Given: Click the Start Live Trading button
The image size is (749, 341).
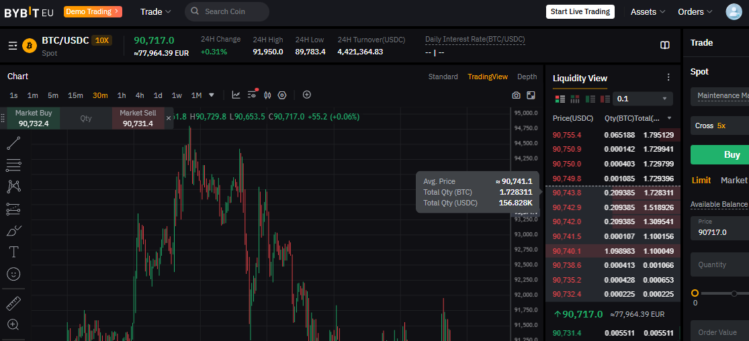Looking at the screenshot, I should (580, 11).
